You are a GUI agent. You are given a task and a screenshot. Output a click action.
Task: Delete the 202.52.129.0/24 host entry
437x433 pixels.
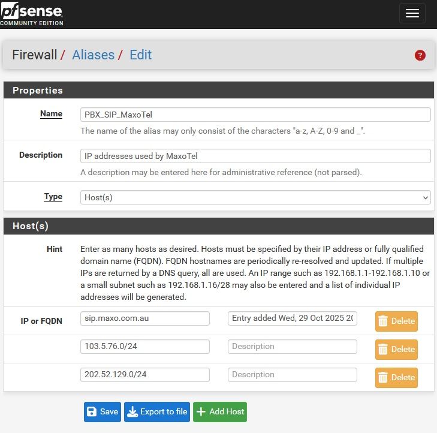(x=396, y=377)
